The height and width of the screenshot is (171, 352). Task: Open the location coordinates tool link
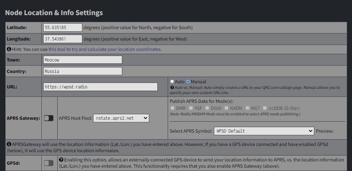click(x=105, y=49)
